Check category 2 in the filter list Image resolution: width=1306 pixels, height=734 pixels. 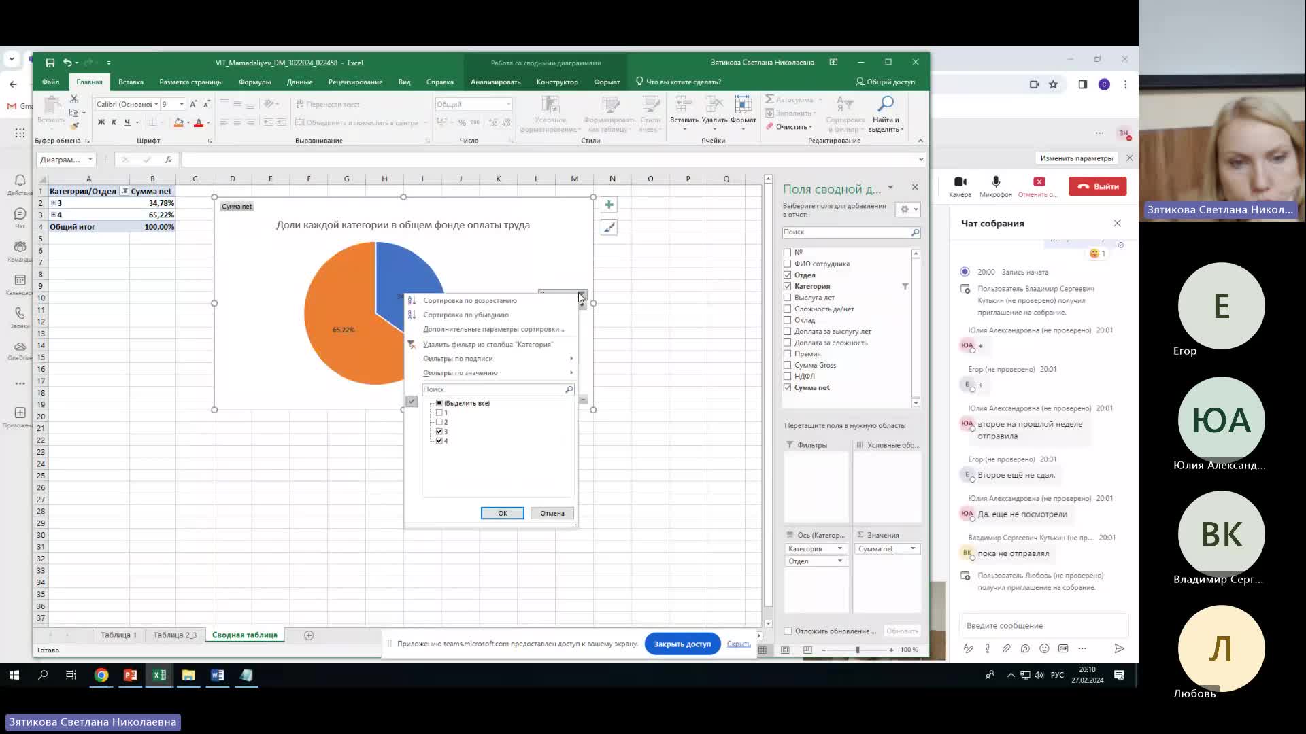tap(439, 422)
